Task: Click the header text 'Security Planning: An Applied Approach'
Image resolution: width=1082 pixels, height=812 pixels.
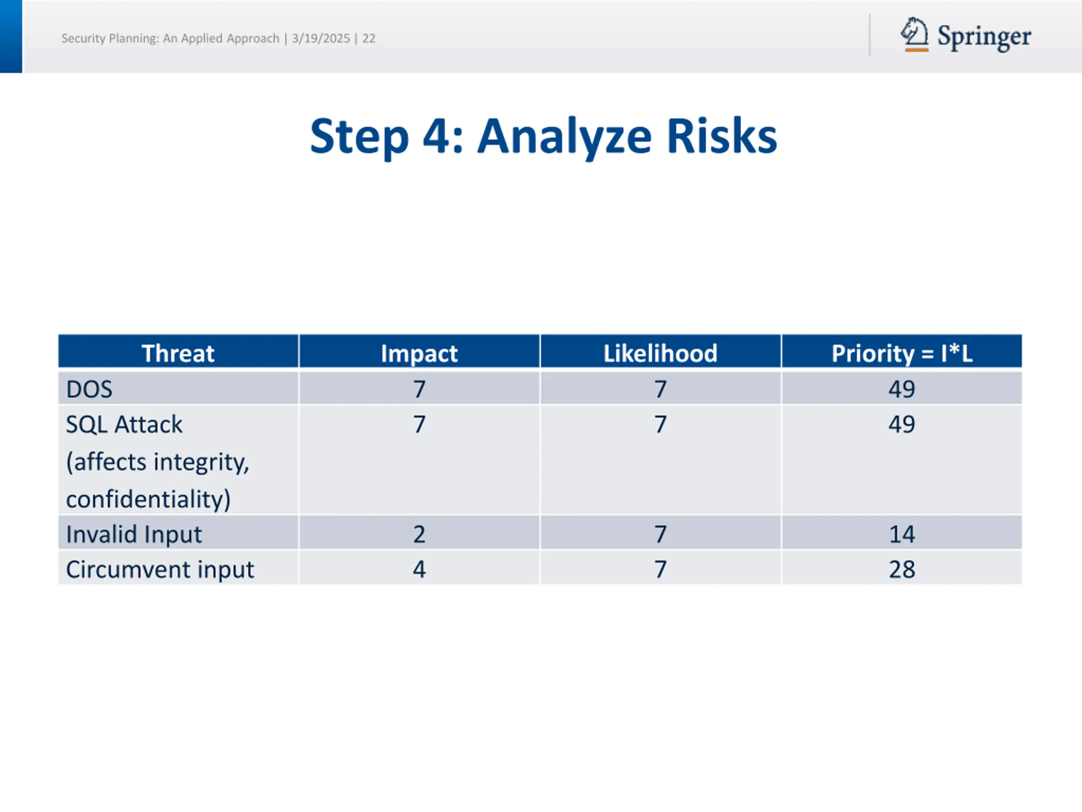Action: point(170,38)
